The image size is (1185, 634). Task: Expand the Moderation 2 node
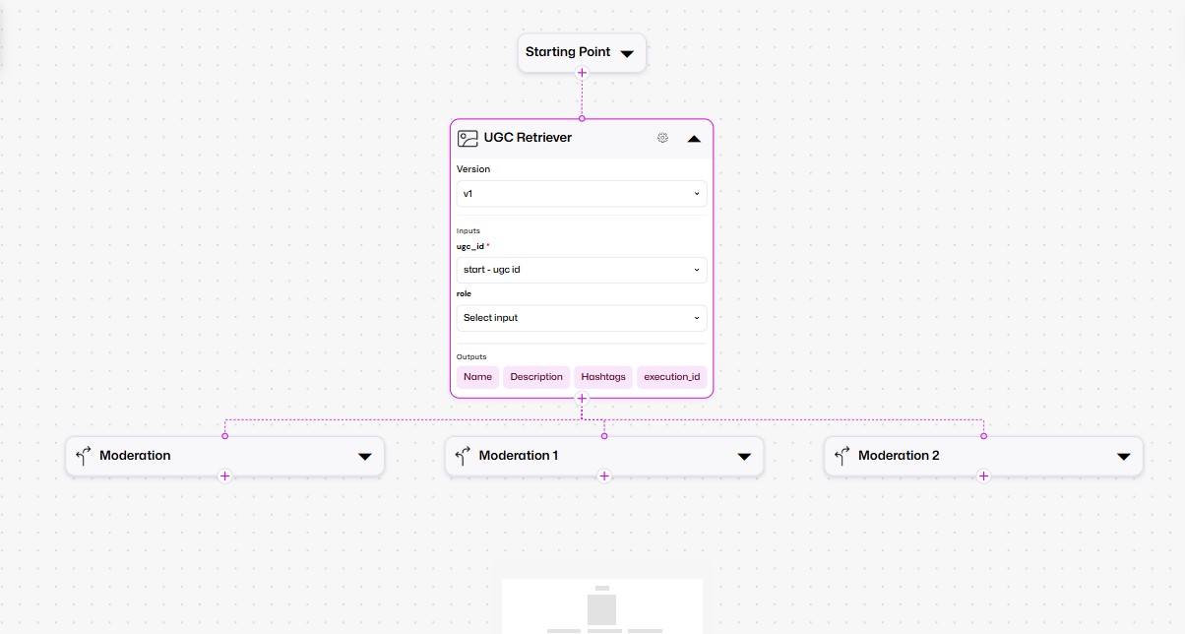1123,457
